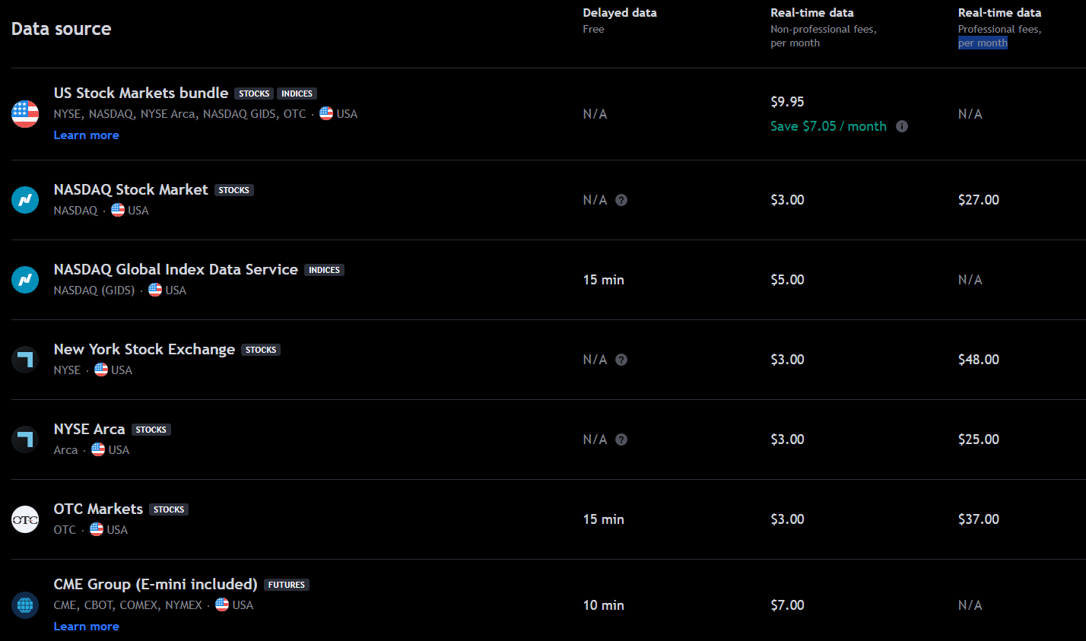Click the STOCKS tag on OTC Markets
Screen dimensions: 1086x641
coord(169,509)
